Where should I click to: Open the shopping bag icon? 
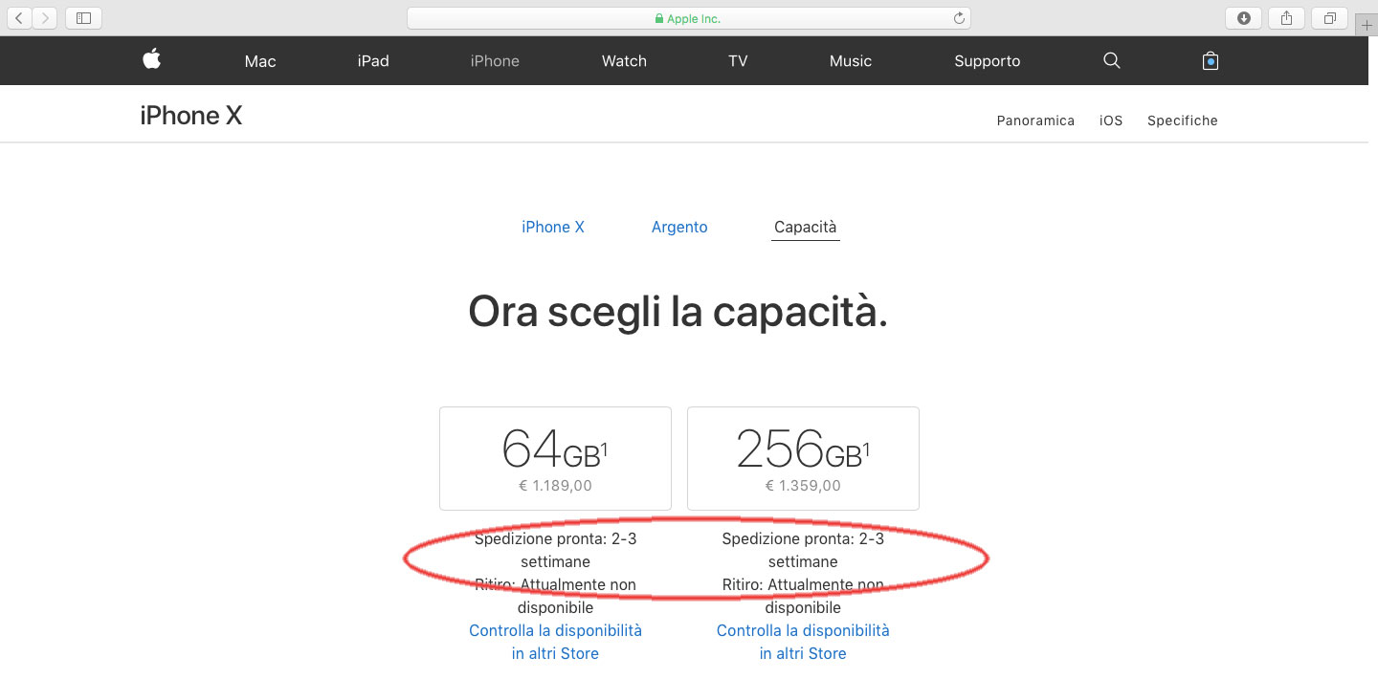[1210, 60]
